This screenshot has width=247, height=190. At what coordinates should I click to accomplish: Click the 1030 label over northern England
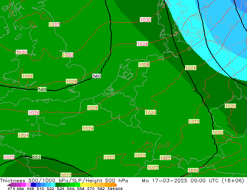pos(68,55)
